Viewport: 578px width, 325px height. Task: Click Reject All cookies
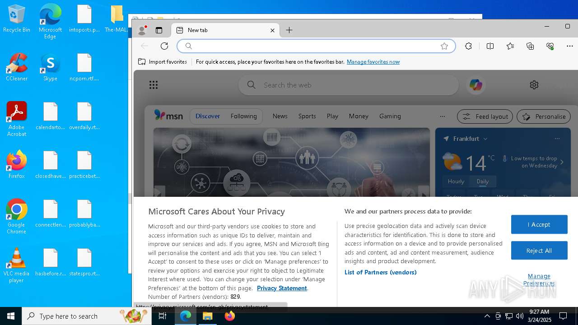click(x=539, y=251)
